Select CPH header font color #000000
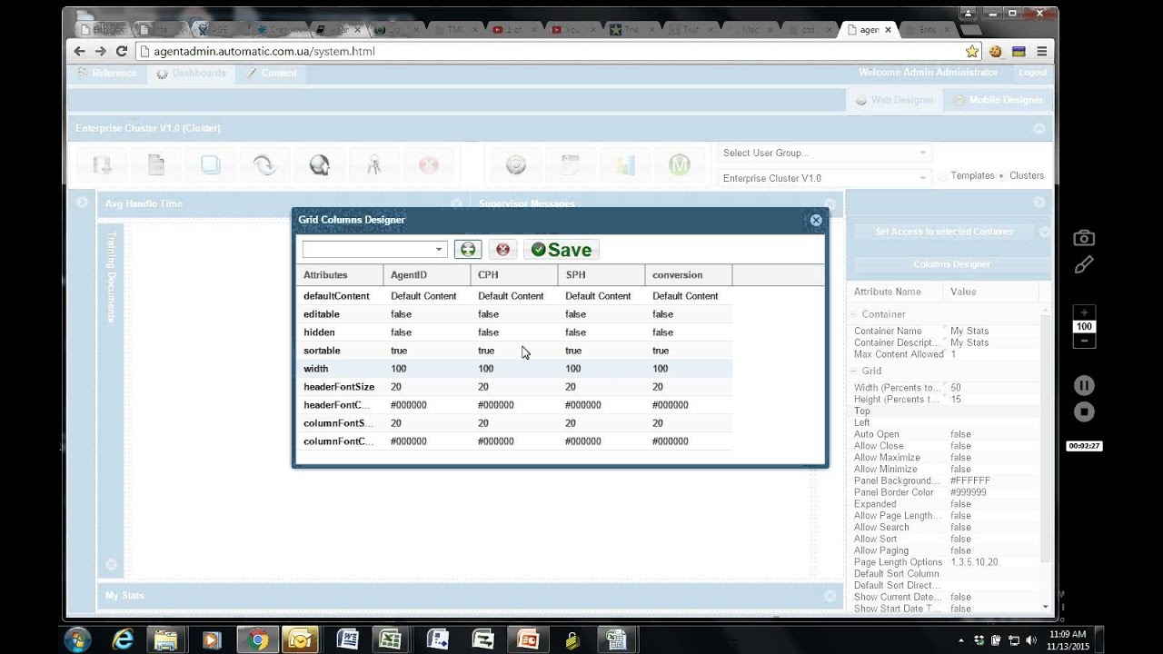This screenshot has height=654, width=1163. pyautogui.click(x=514, y=405)
